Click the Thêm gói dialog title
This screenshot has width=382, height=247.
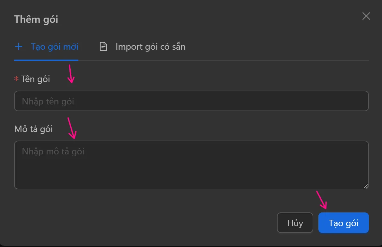[36, 19]
